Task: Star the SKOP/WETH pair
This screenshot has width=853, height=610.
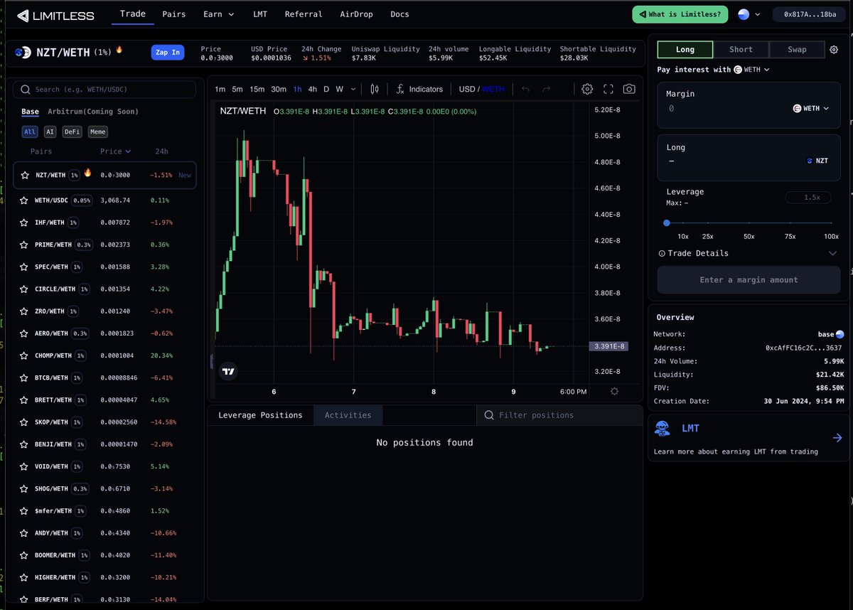Action: click(x=25, y=422)
